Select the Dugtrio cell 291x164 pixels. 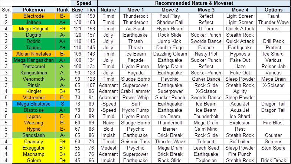point(33,35)
